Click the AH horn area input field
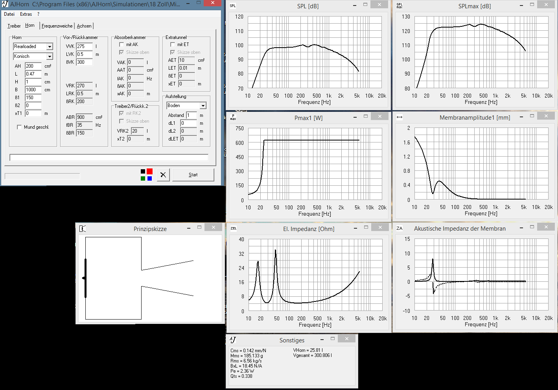This screenshot has height=390, width=558. pos(33,66)
